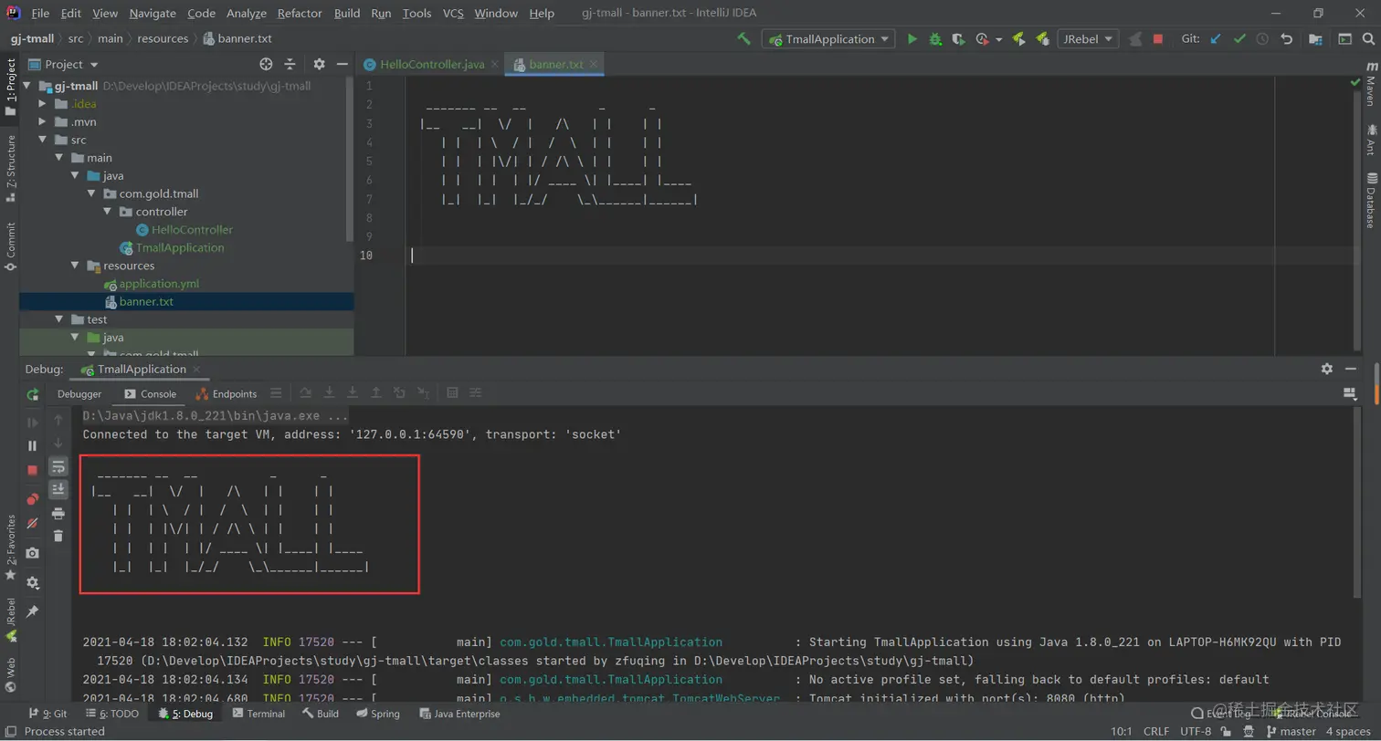Click the locate-file target icon in Project panel
Image resolution: width=1381 pixels, height=741 pixels.
pyautogui.click(x=266, y=64)
